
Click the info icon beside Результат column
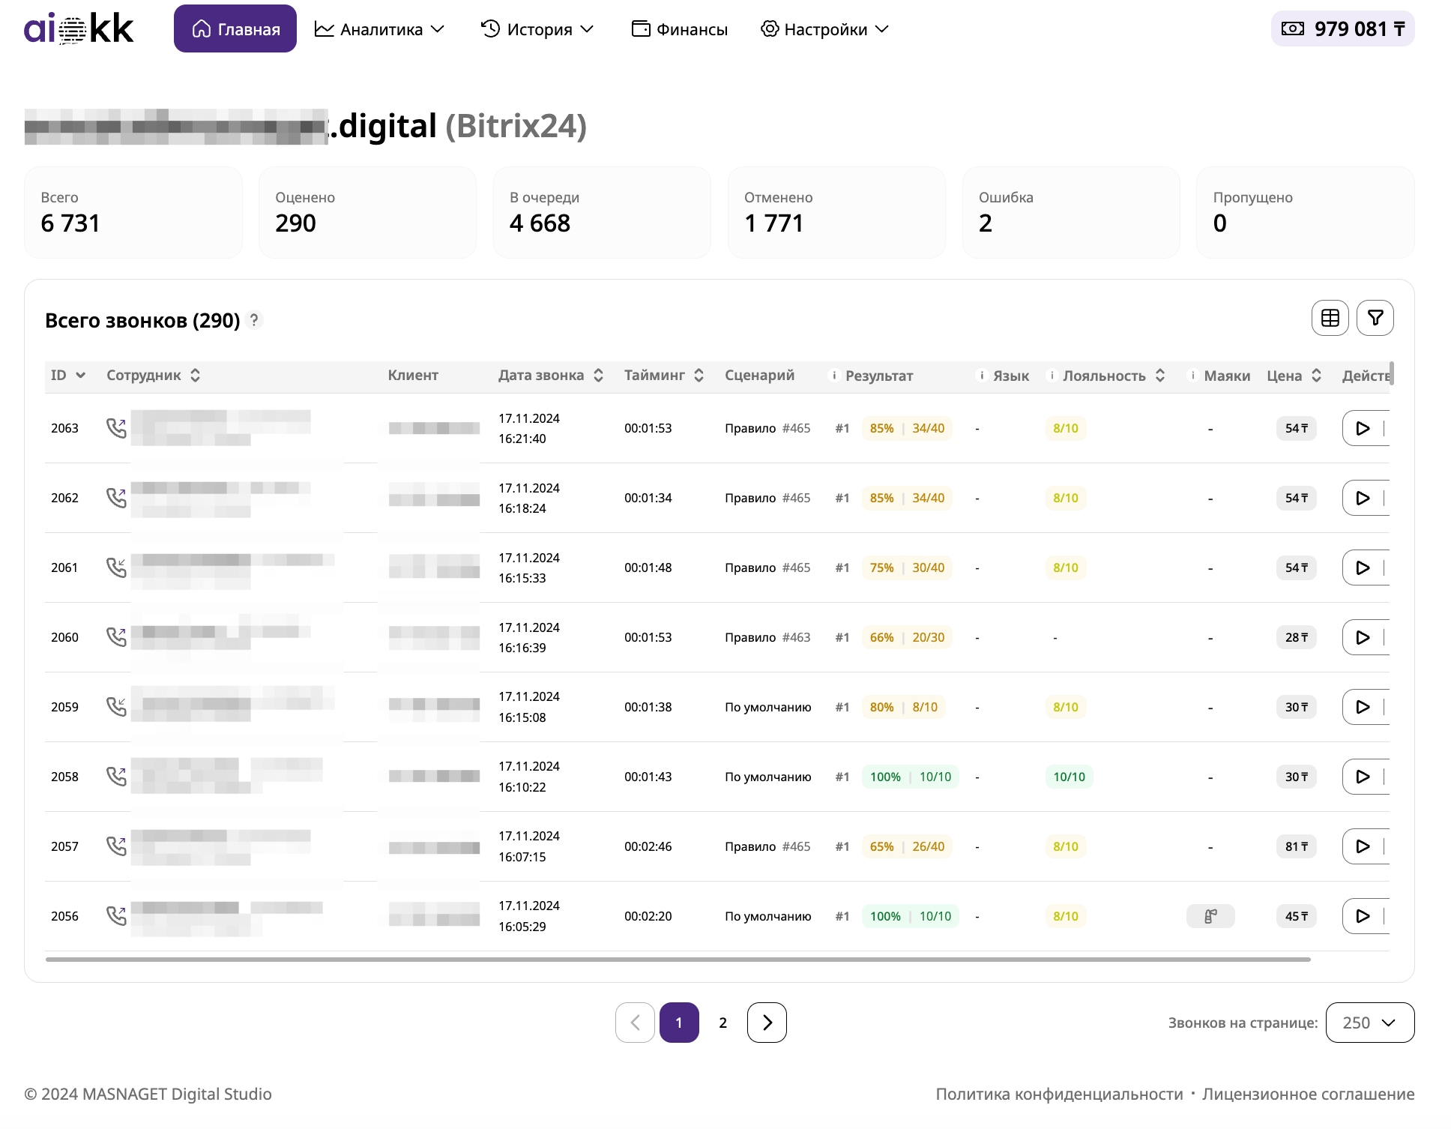click(x=833, y=376)
